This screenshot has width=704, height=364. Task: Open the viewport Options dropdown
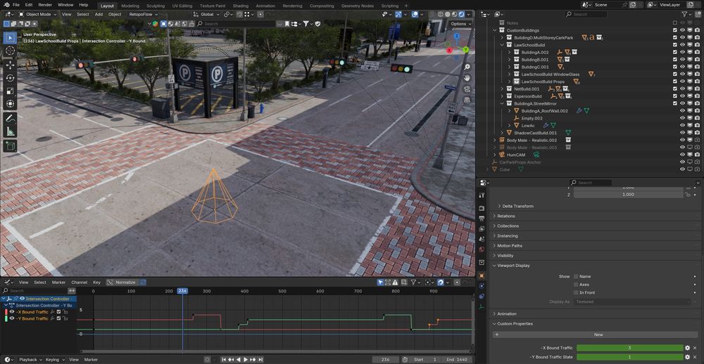(460, 24)
